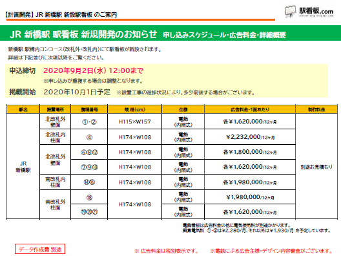Click the 規格(cm) column header
The height and width of the screenshot is (256, 341).
(x=134, y=109)
